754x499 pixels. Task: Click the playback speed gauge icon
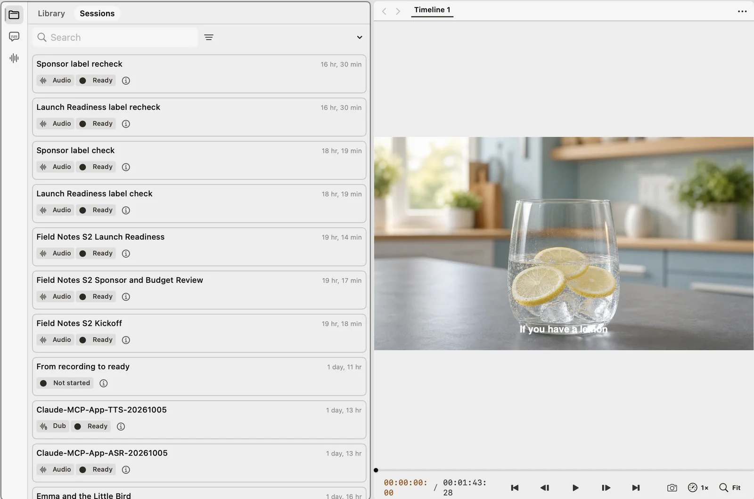[x=692, y=488]
